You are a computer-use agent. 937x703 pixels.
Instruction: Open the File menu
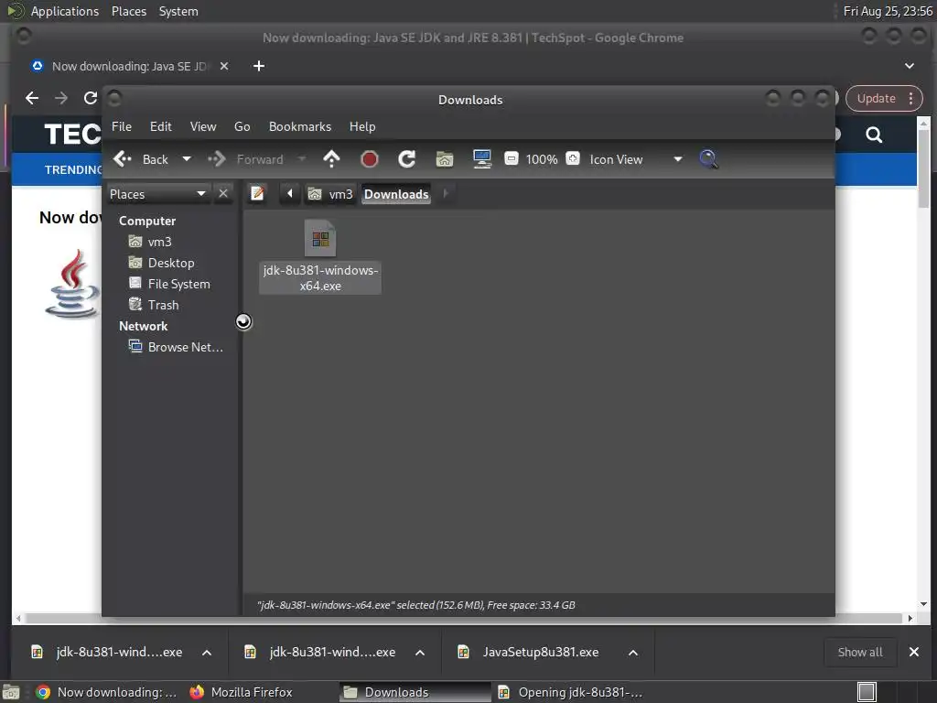pyautogui.click(x=122, y=126)
